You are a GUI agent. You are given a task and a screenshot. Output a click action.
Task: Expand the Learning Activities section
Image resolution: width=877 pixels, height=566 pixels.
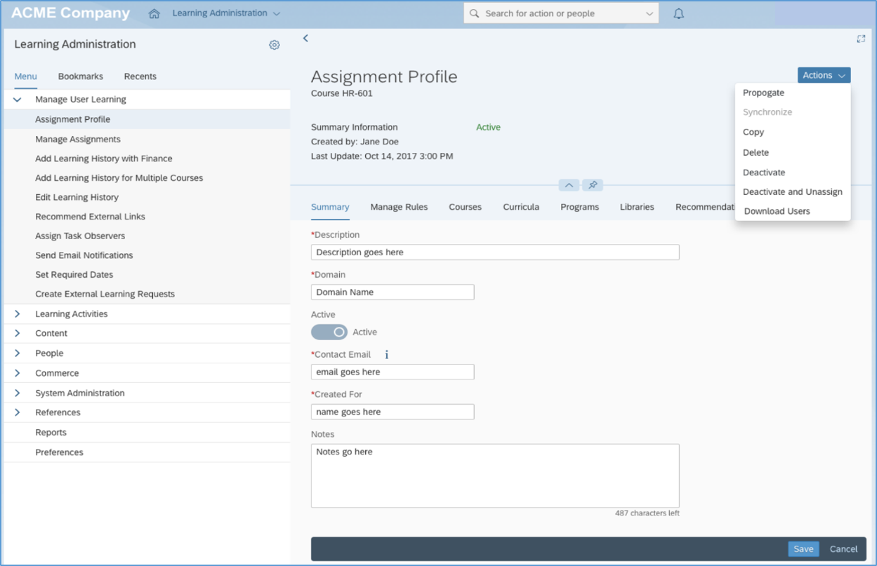pyautogui.click(x=18, y=314)
